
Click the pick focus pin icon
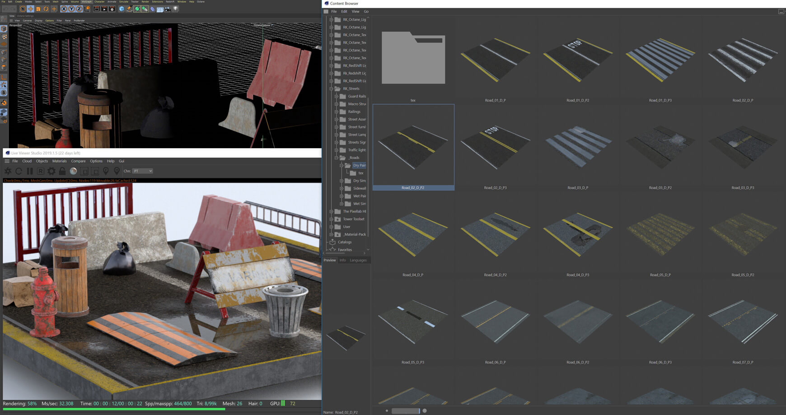[106, 171]
